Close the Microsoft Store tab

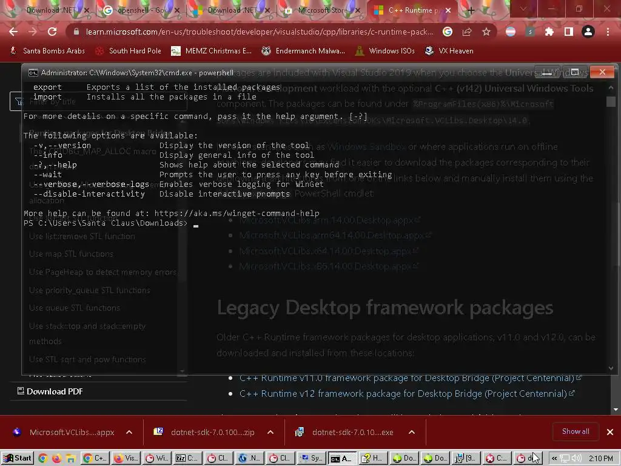(x=358, y=10)
